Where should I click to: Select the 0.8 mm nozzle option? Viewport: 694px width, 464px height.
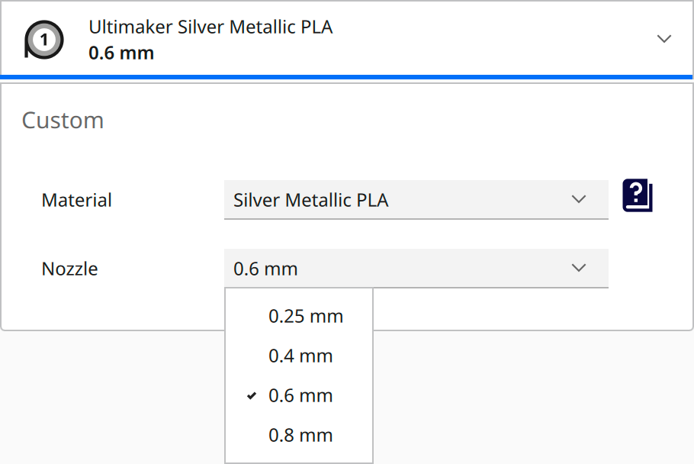click(x=301, y=435)
